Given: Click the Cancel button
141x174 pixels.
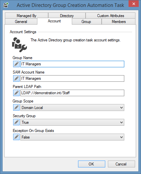Looking at the screenshot, I should pos(121,164).
